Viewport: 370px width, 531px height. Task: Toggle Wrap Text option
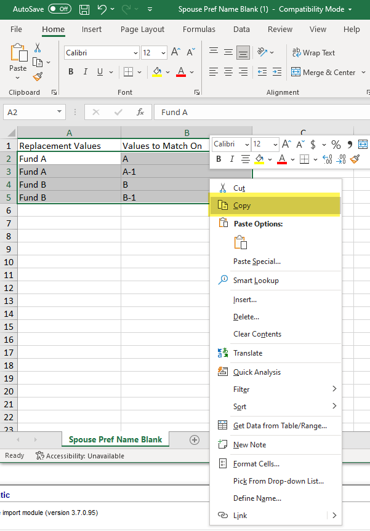pyautogui.click(x=313, y=53)
